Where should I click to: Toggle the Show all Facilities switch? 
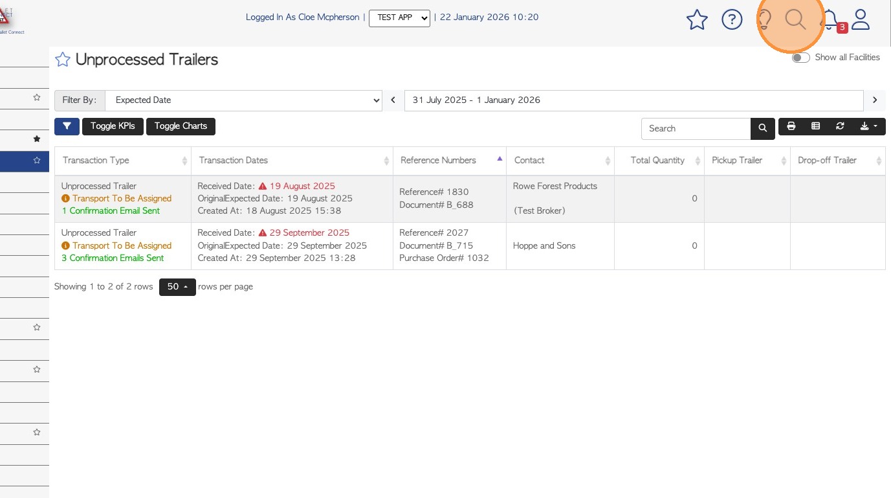click(801, 58)
